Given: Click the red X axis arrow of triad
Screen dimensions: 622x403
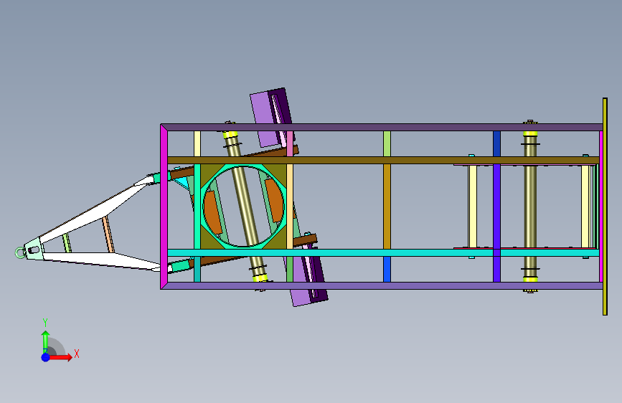Looking at the screenshot, I should (62, 357).
